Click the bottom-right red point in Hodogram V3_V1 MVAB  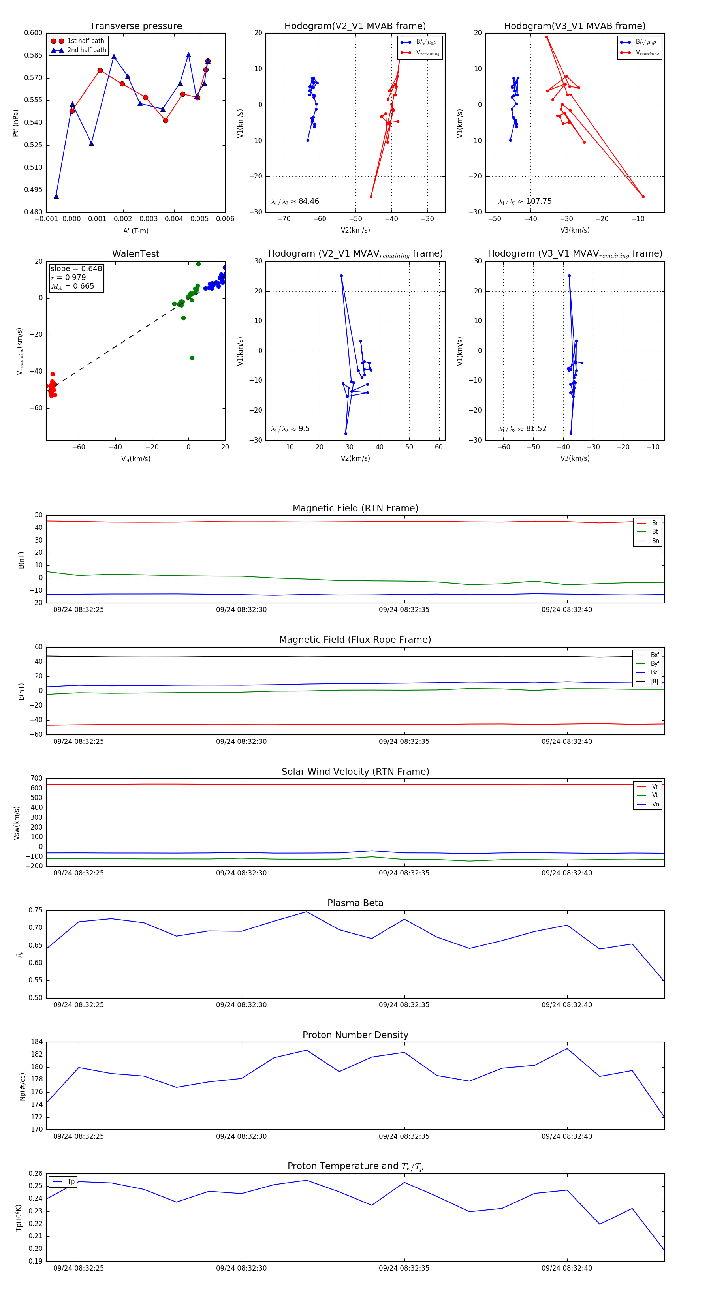(643, 197)
